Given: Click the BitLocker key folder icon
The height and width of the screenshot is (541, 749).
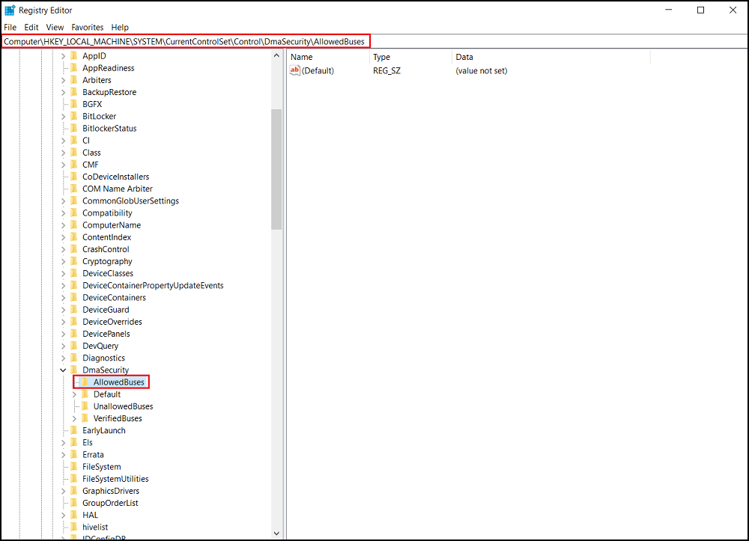Looking at the screenshot, I should click(x=73, y=116).
